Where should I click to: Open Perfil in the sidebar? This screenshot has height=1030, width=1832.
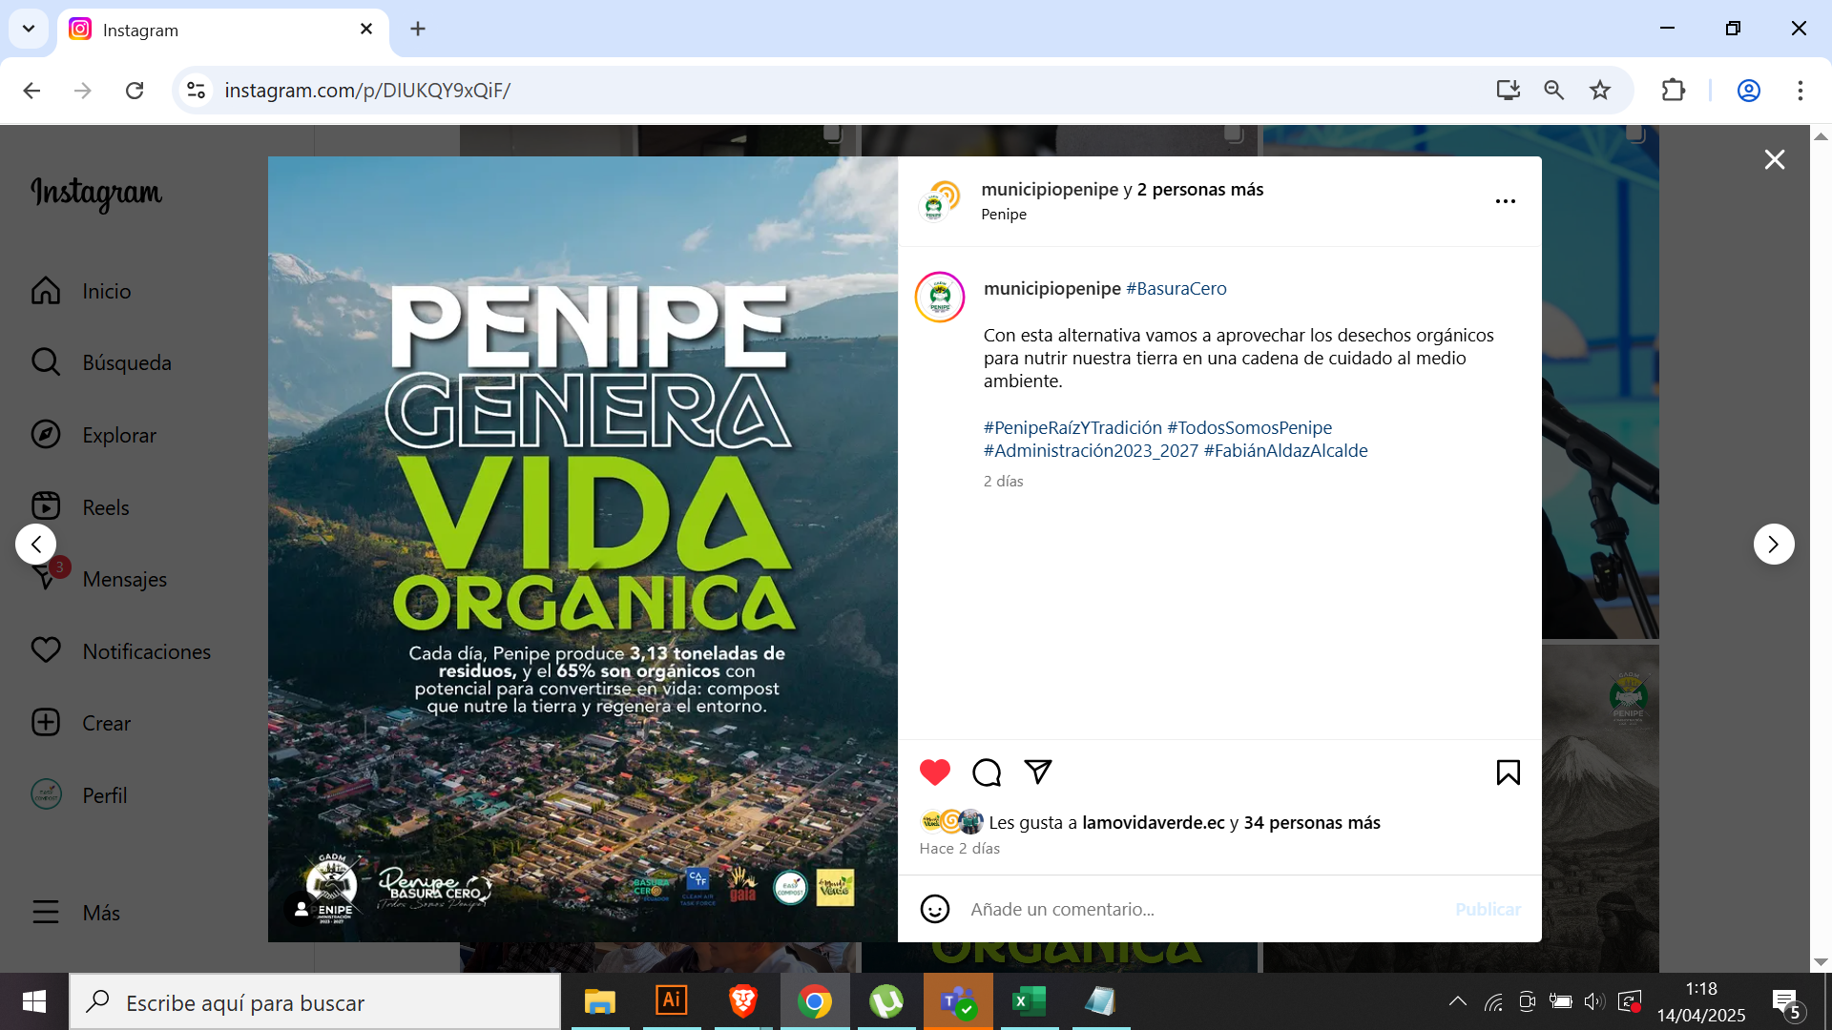click(x=79, y=795)
